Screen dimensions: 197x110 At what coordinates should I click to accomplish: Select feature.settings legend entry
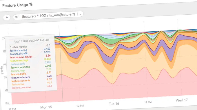19,61
